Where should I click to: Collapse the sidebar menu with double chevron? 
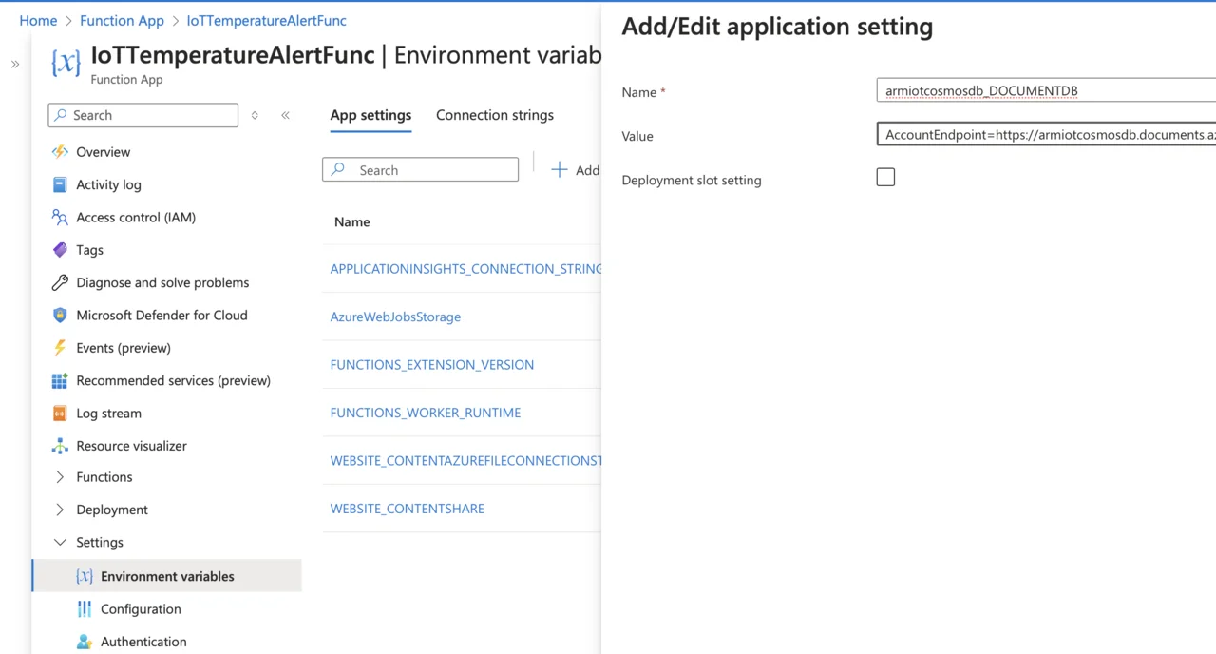[285, 115]
